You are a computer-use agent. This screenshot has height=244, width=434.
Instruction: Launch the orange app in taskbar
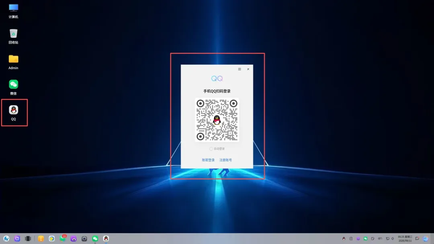pyautogui.click(x=41, y=238)
